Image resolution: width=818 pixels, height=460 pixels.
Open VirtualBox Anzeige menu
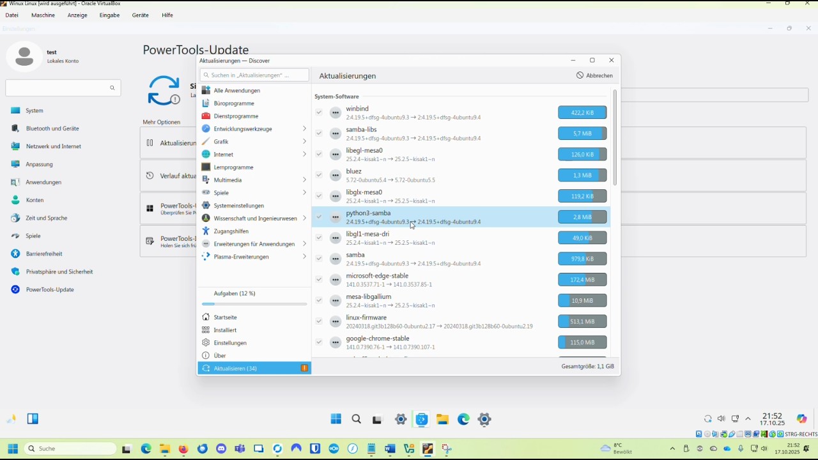click(77, 15)
